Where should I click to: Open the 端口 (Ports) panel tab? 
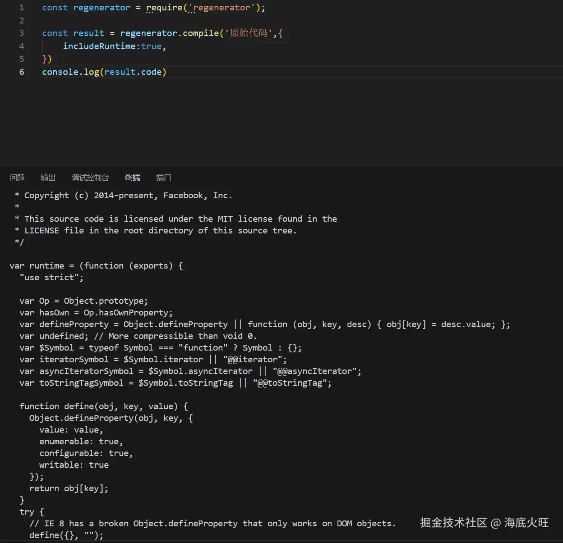coord(163,178)
